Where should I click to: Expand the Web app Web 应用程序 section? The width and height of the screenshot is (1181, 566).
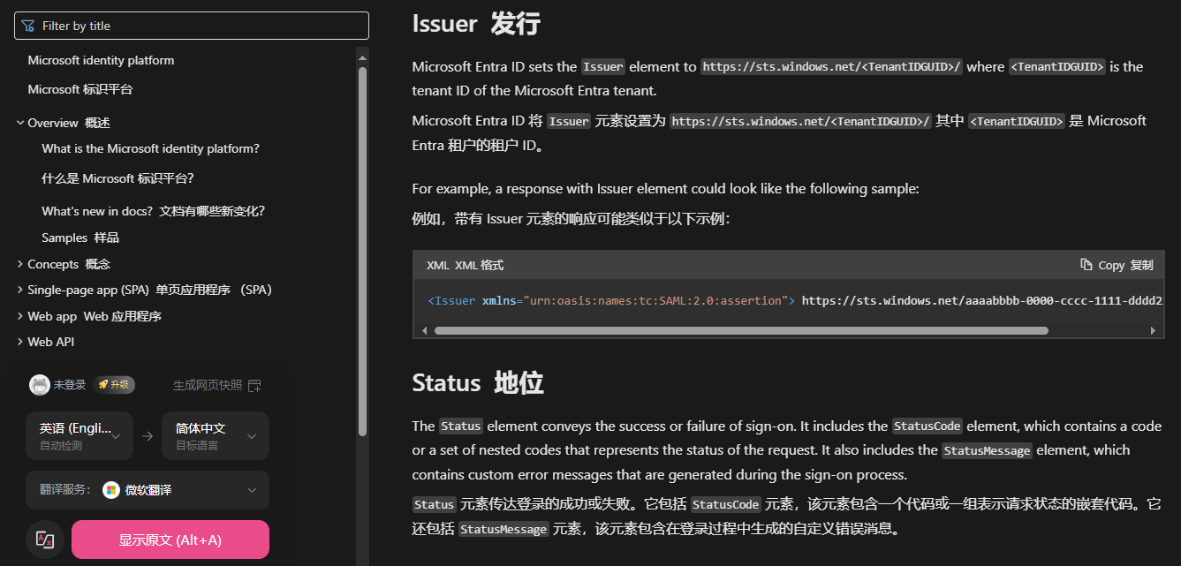[20, 316]
